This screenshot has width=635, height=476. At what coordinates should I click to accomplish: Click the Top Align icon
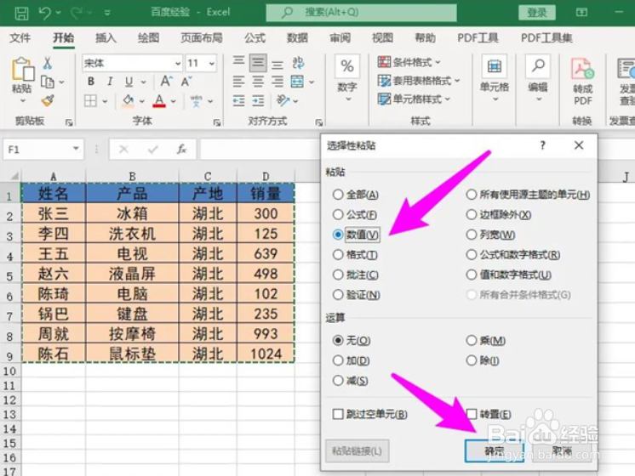[238, 62]
